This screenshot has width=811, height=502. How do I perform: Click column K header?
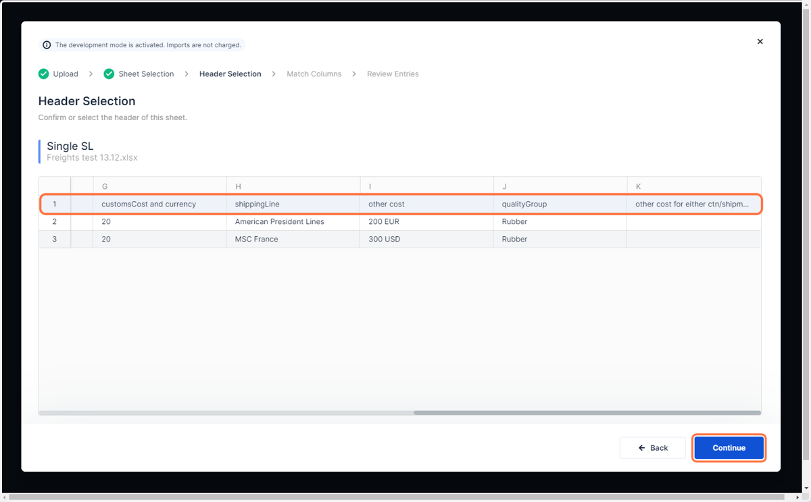pos(694,186)
